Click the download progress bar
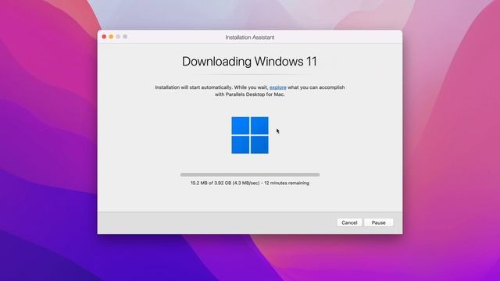Screen dimensions: 500x281 [250, 175]
